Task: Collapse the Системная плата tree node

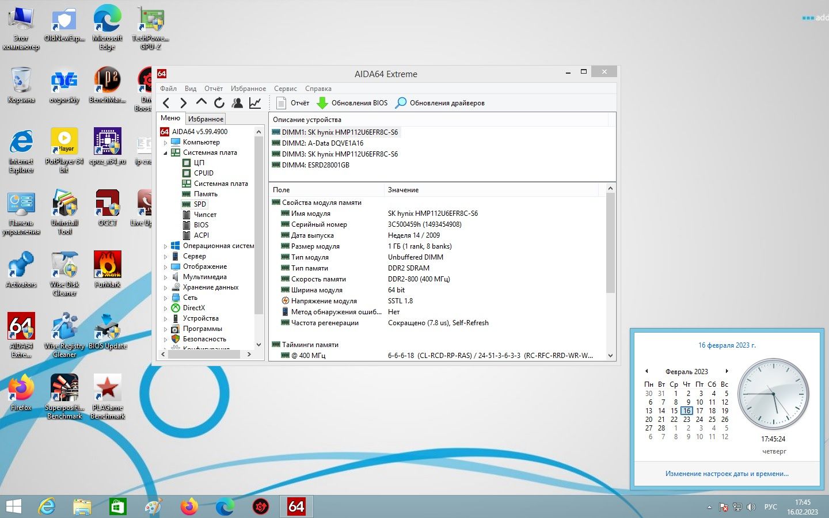Action: (165, 153)
